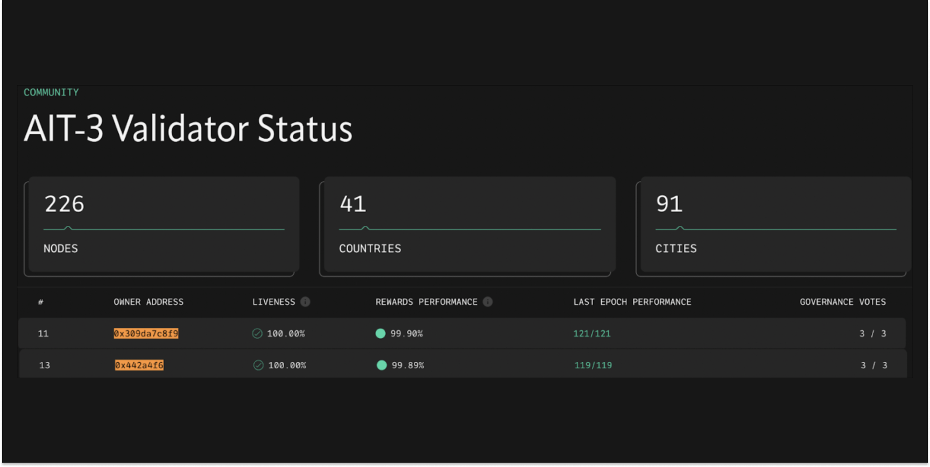Click the liveness checkmark icon for validator 13
Image resolution: width=930 pixels, height=467 pixels.
click(258, 365)
